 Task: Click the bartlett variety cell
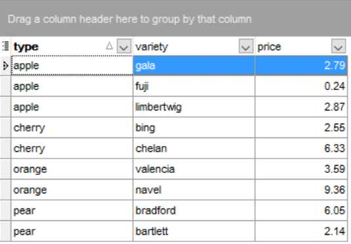click(194, 232)
